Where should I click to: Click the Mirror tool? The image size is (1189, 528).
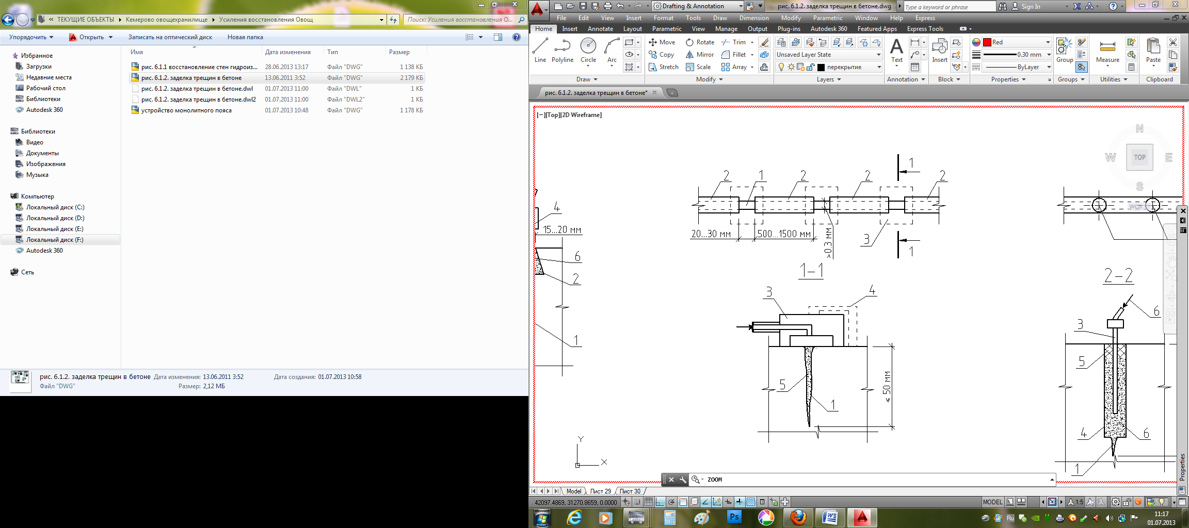pyautogui.click(x=699, y=55)
